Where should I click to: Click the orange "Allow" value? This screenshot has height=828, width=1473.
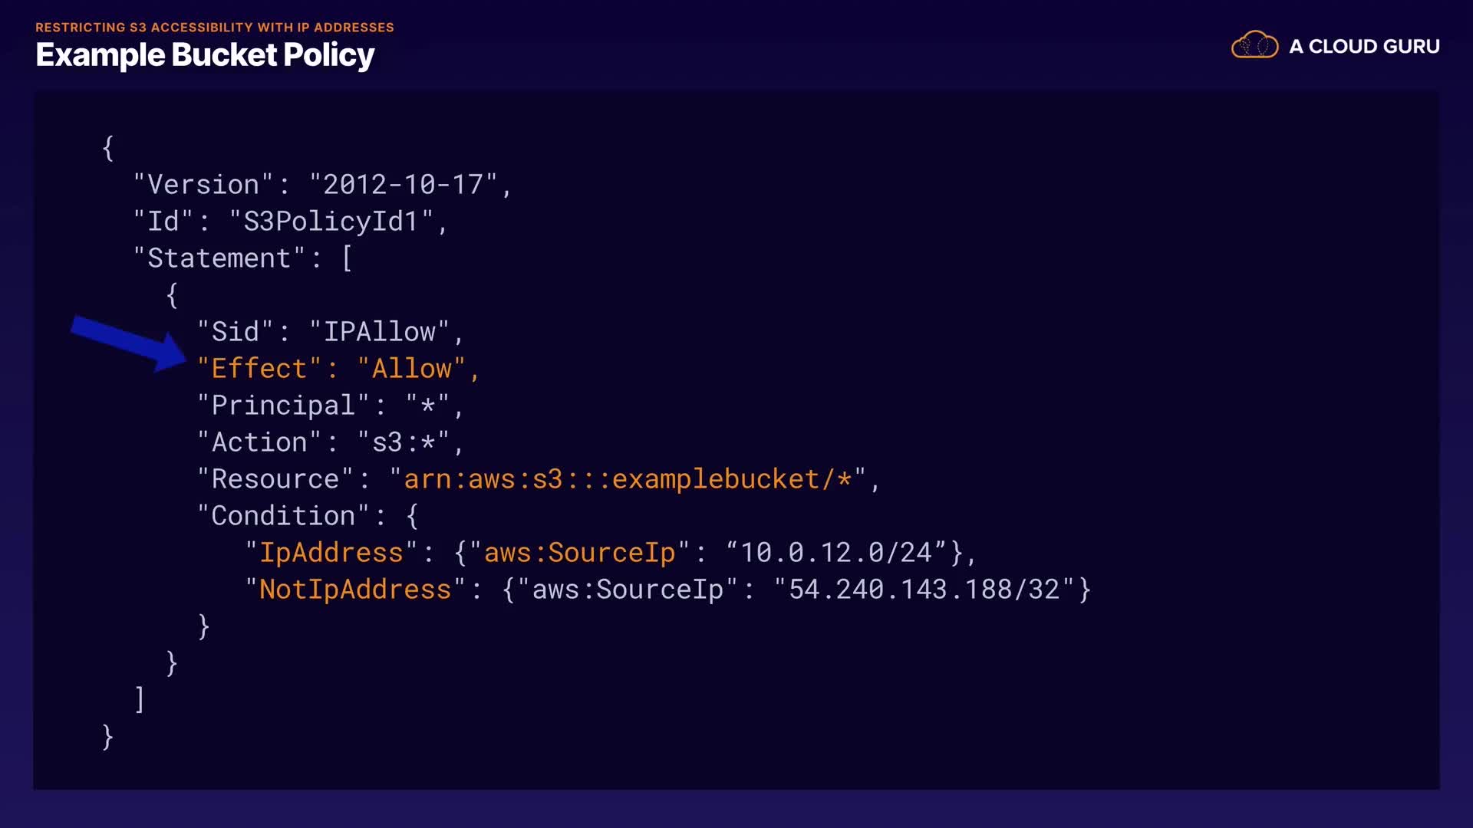(411, 369)
